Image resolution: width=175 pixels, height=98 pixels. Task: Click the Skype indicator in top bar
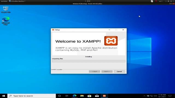tap(152, 1)
